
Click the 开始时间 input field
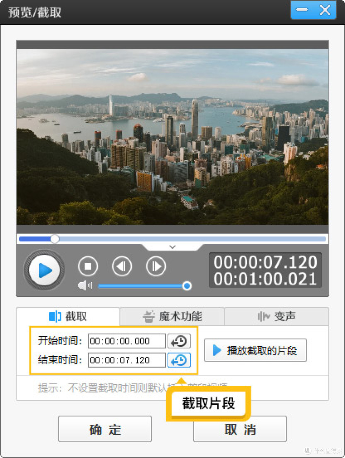127,341
